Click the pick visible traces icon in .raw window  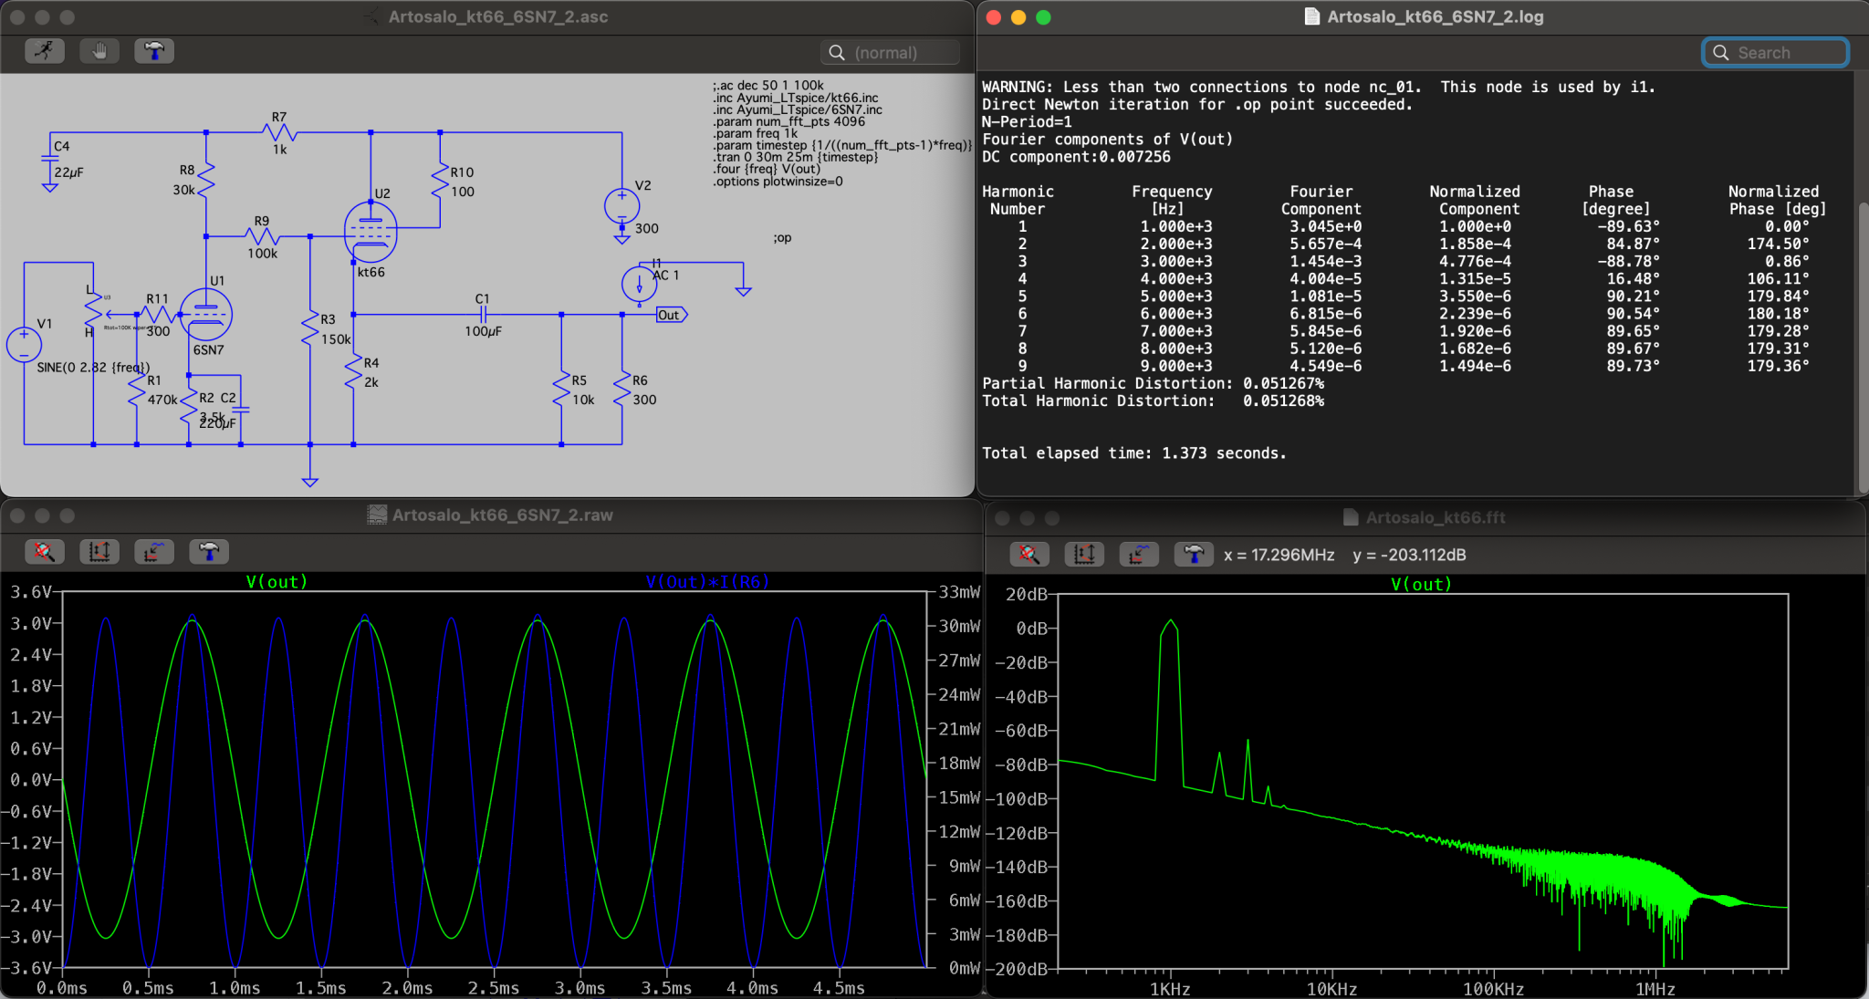click(154, 551)
